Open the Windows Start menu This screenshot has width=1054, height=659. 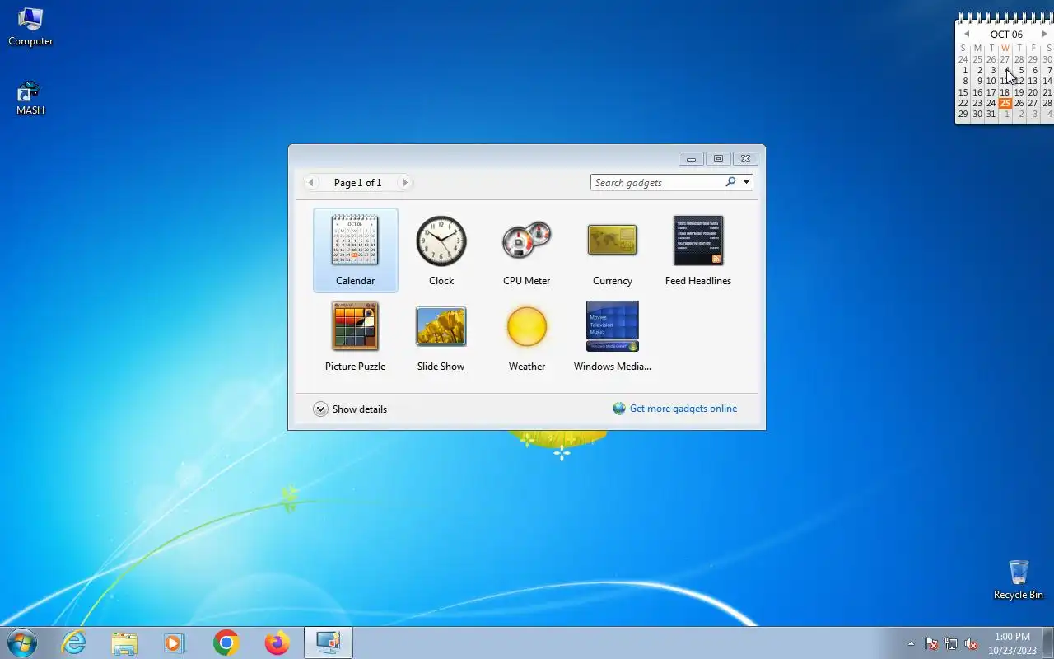tap(22, 643)
